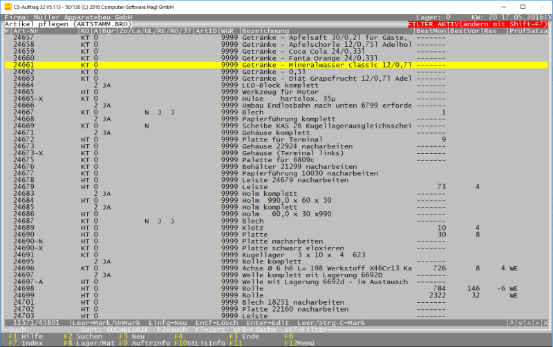The image size is (553, 347).
Task: Click the Art-Nr column header
Action: pos(26,31)
